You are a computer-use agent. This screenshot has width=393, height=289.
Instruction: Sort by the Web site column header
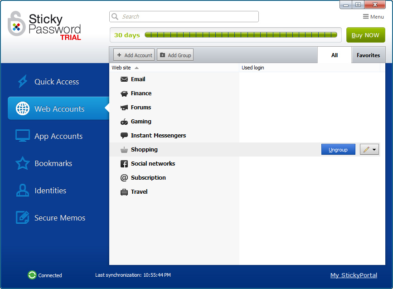(174, 68)
